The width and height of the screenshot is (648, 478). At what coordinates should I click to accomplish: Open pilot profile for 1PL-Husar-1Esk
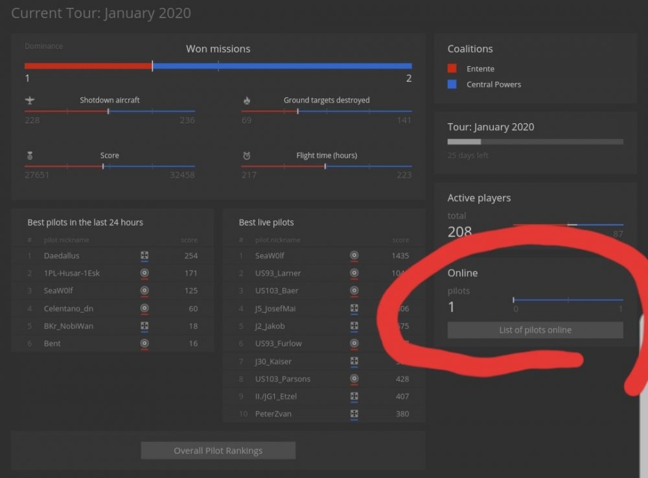(x=72, y=273)
